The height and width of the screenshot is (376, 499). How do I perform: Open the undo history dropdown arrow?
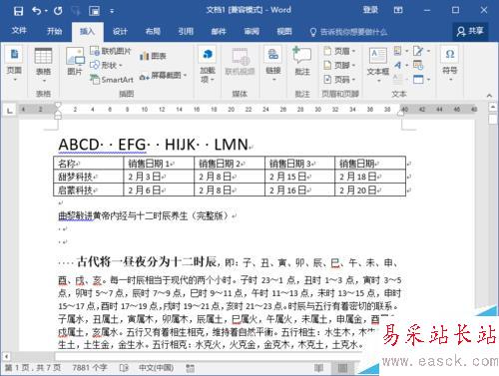pos(46,11)
